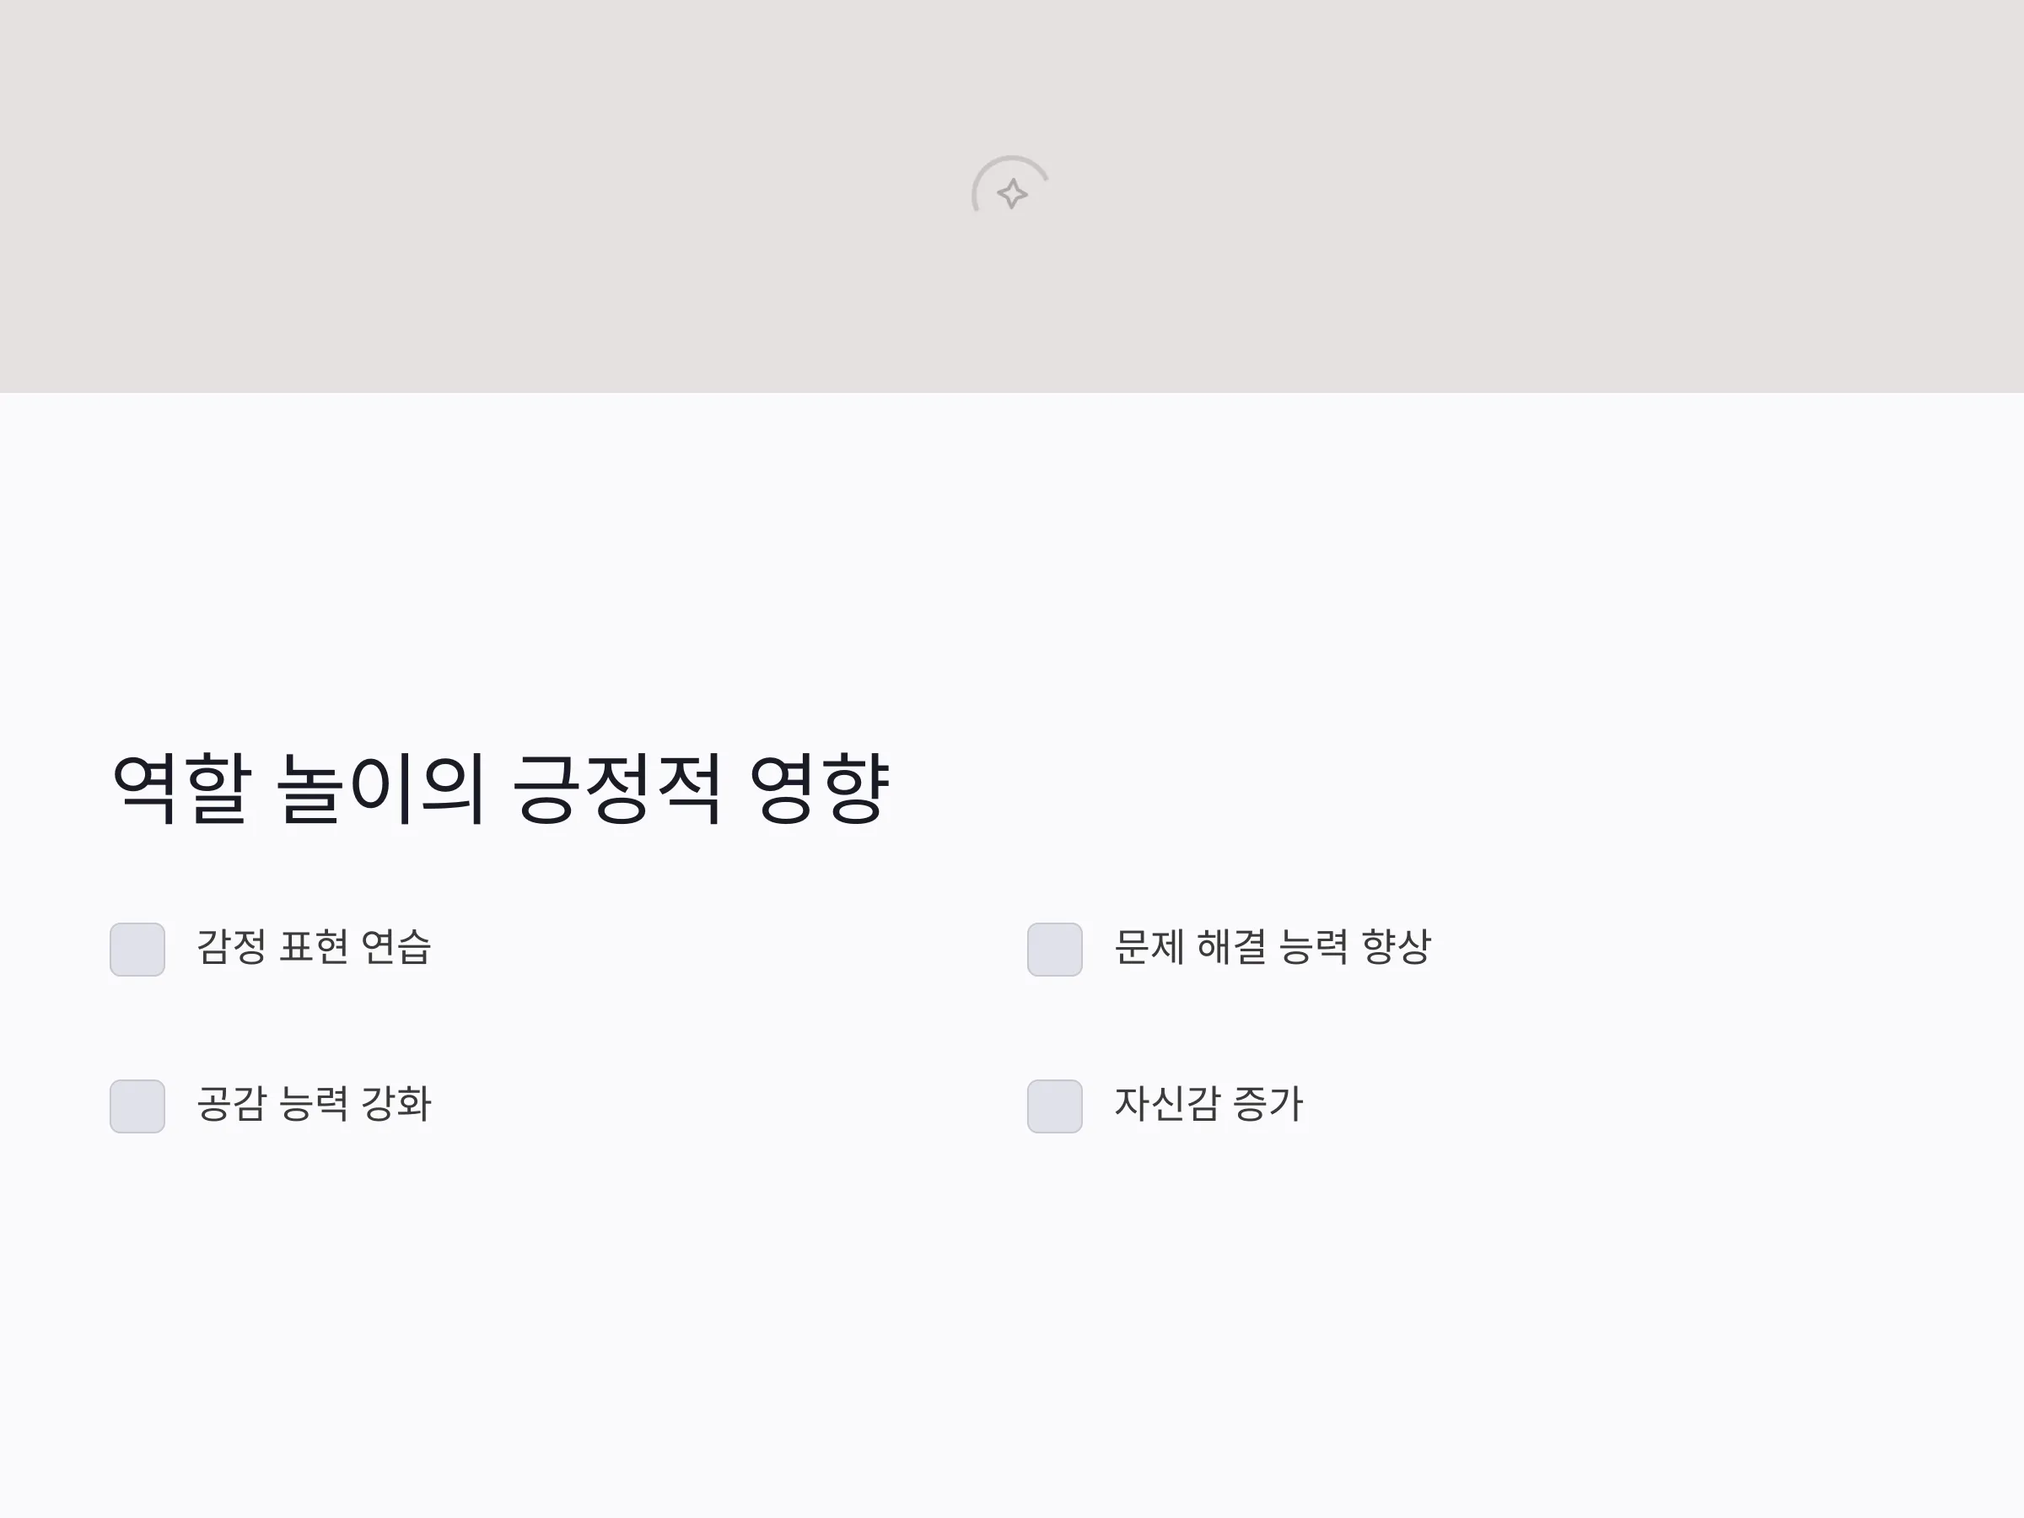Select the gray image placeholder banner
This screenshot has height=1518, width=2024.
point(1012,196)
